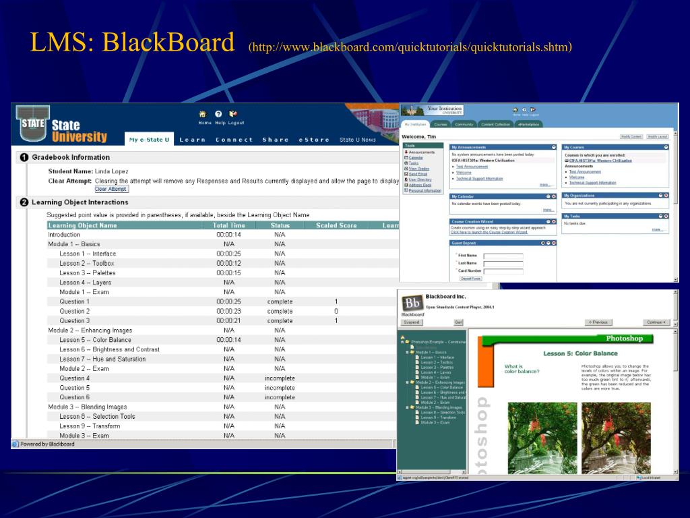Close the My Organizations module
The image size is (690, 518).
click(666, 195)
